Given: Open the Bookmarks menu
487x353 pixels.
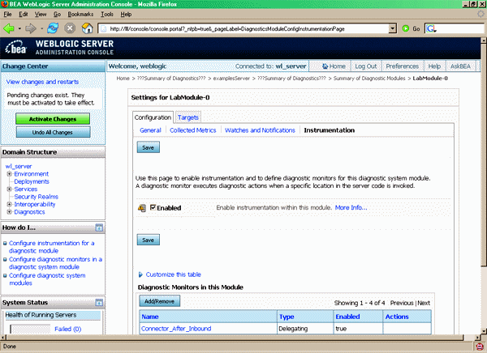Looking at the screenshot, I should coord(80,15).
